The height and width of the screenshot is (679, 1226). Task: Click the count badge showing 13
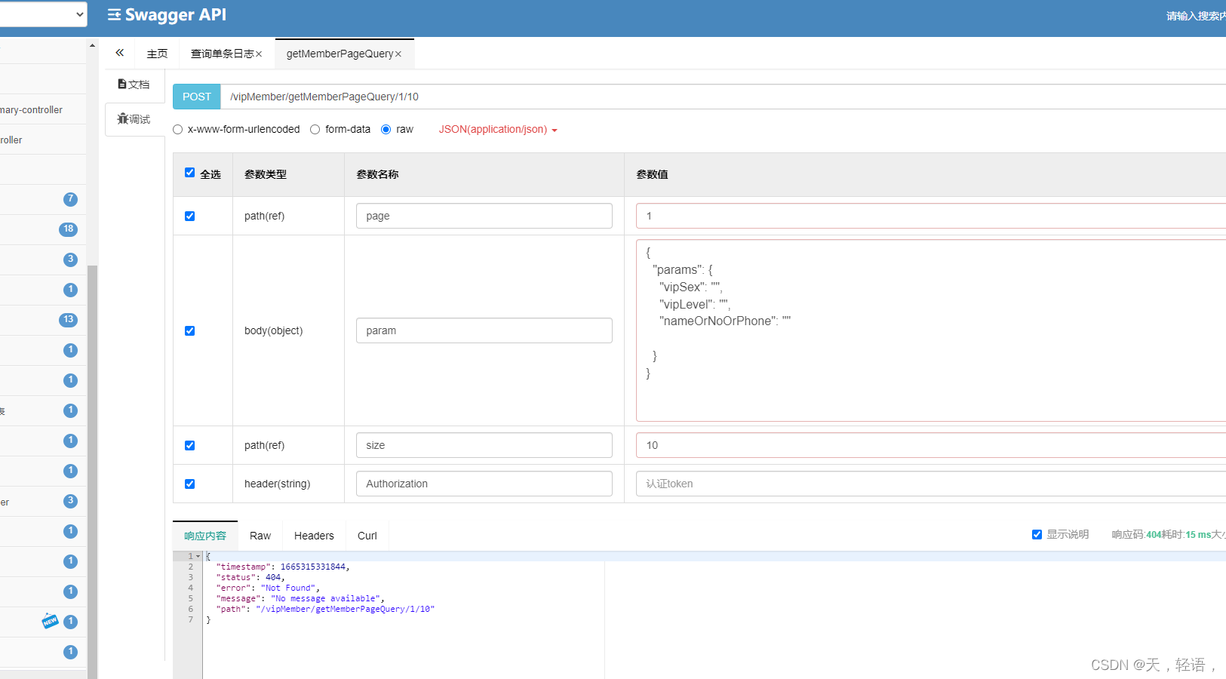(68, 320)
